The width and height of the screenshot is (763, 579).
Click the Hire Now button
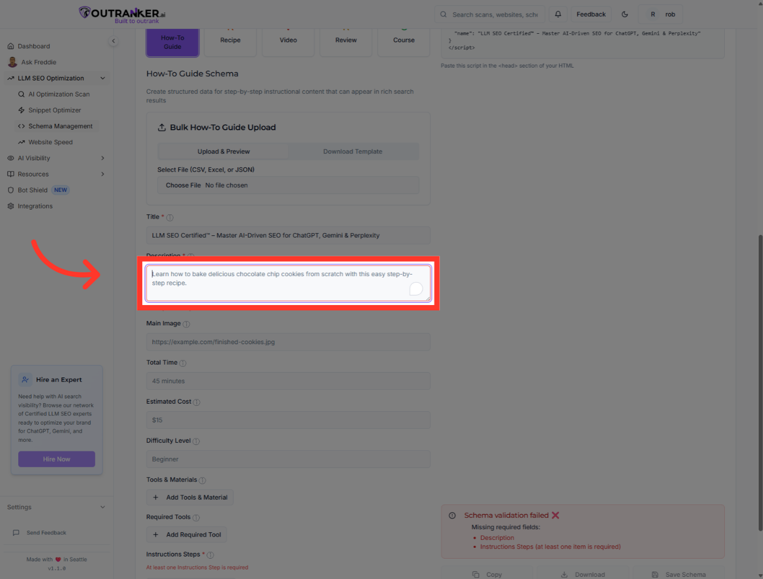[56, 459]
